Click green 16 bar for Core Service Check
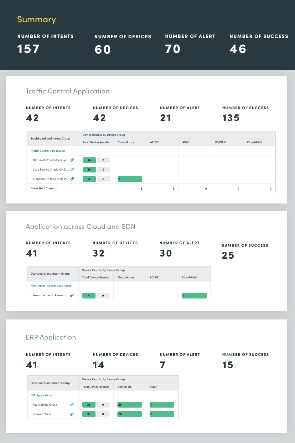 [x=89, y=170]
